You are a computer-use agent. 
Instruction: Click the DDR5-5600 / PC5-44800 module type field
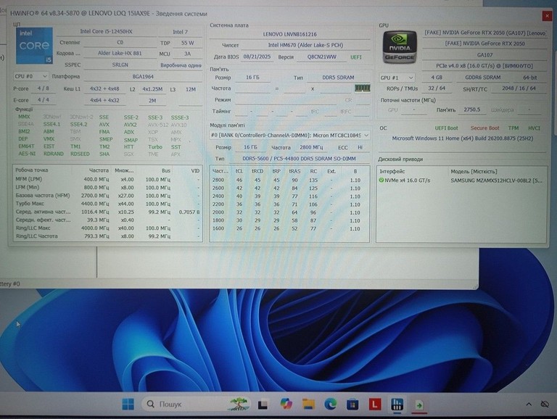point(299,159)
